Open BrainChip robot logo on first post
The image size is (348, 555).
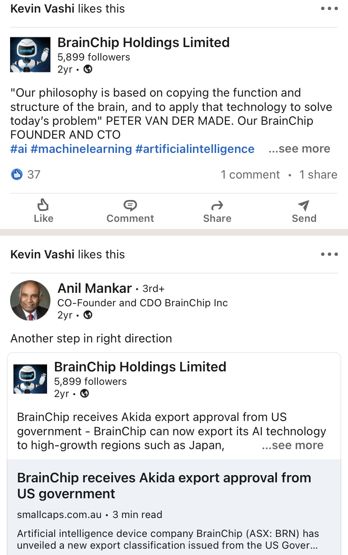(x=30, y=55)
